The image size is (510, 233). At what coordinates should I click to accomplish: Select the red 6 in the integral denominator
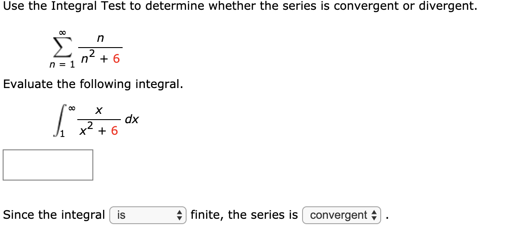115,131
